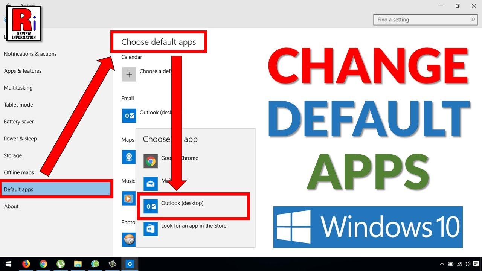Open Power & sleep settings
Viewport: 482px width, 271px height.
20,139
